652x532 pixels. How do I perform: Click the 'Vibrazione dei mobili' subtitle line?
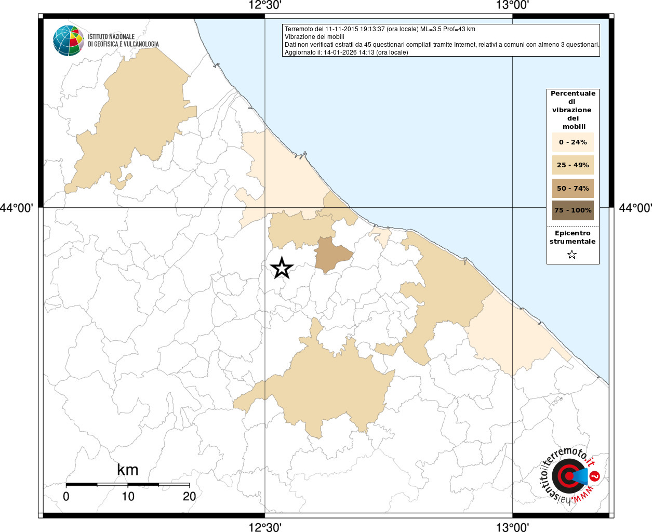314,37
